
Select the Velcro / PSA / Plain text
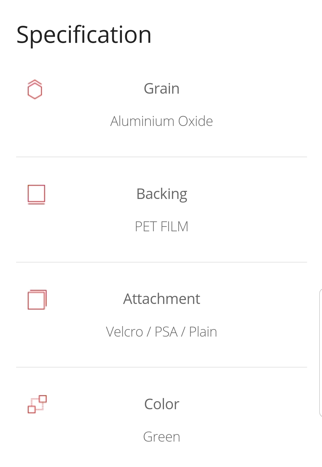click(x=162, y=332)
